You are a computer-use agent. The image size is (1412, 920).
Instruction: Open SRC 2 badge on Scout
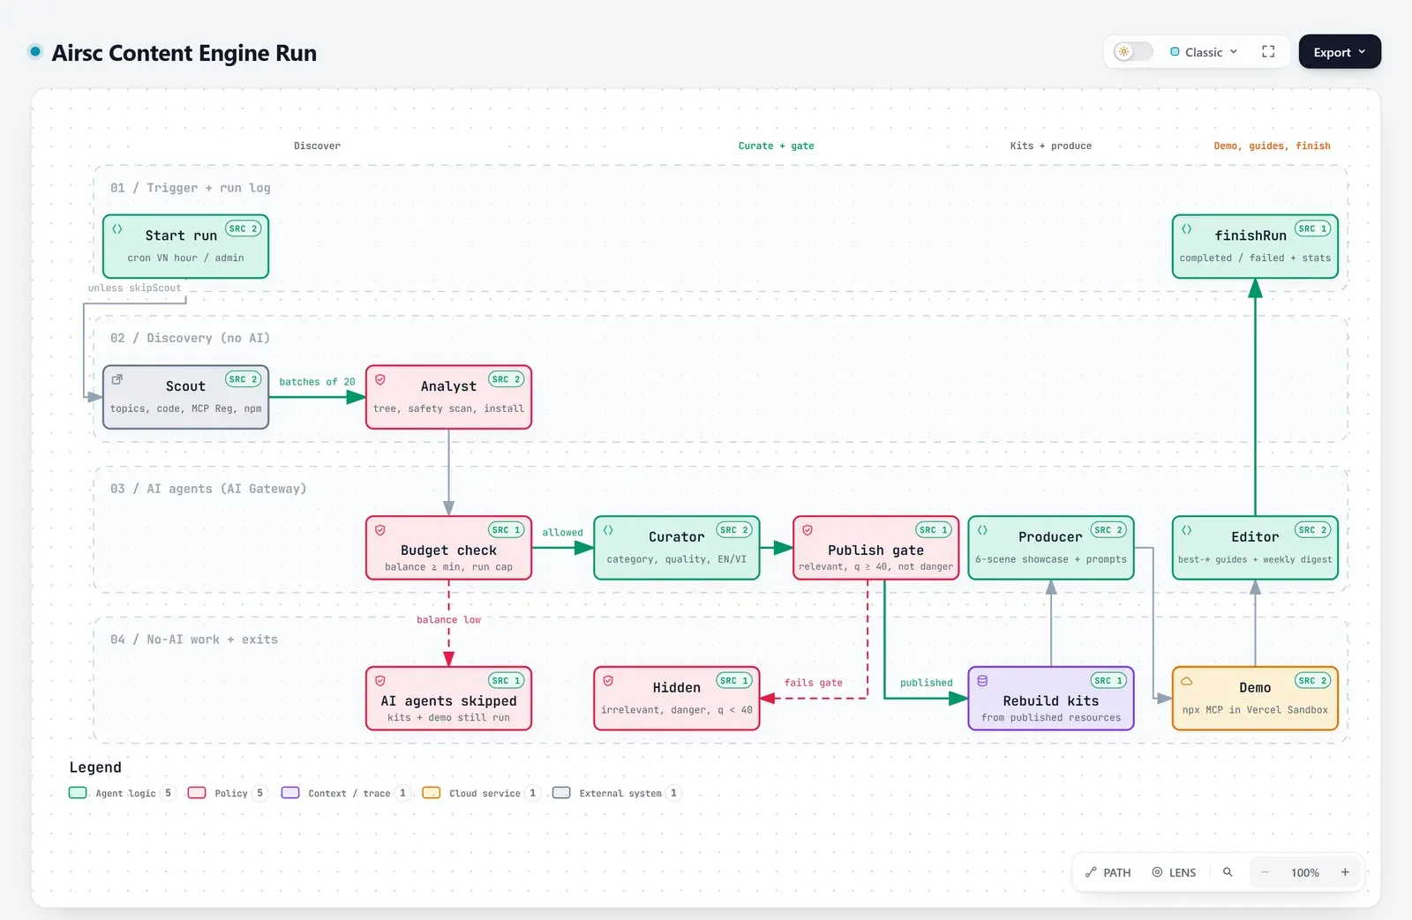[243, 379]
